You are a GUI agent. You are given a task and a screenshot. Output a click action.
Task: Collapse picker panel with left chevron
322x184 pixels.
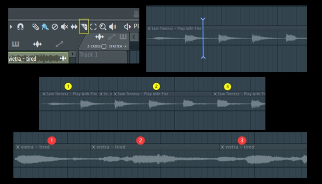(134, 37)
